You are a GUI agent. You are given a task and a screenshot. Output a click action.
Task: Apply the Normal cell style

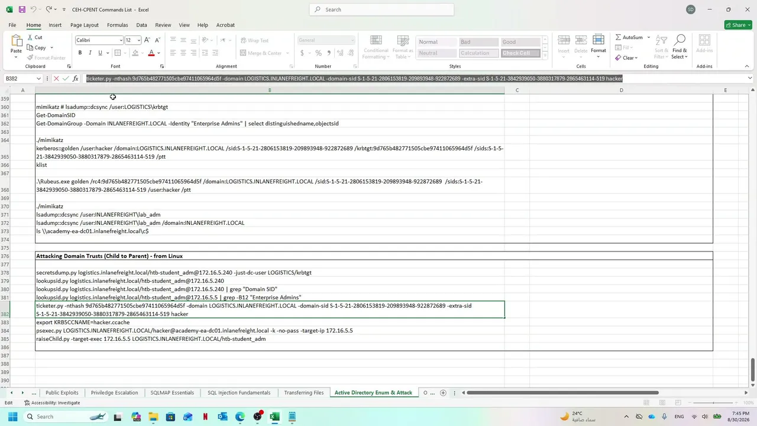point(436,42)
